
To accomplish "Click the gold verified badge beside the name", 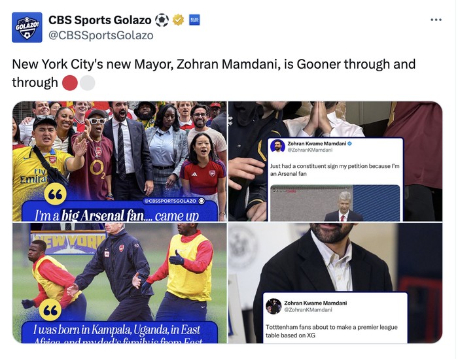I will pos(178,20).
